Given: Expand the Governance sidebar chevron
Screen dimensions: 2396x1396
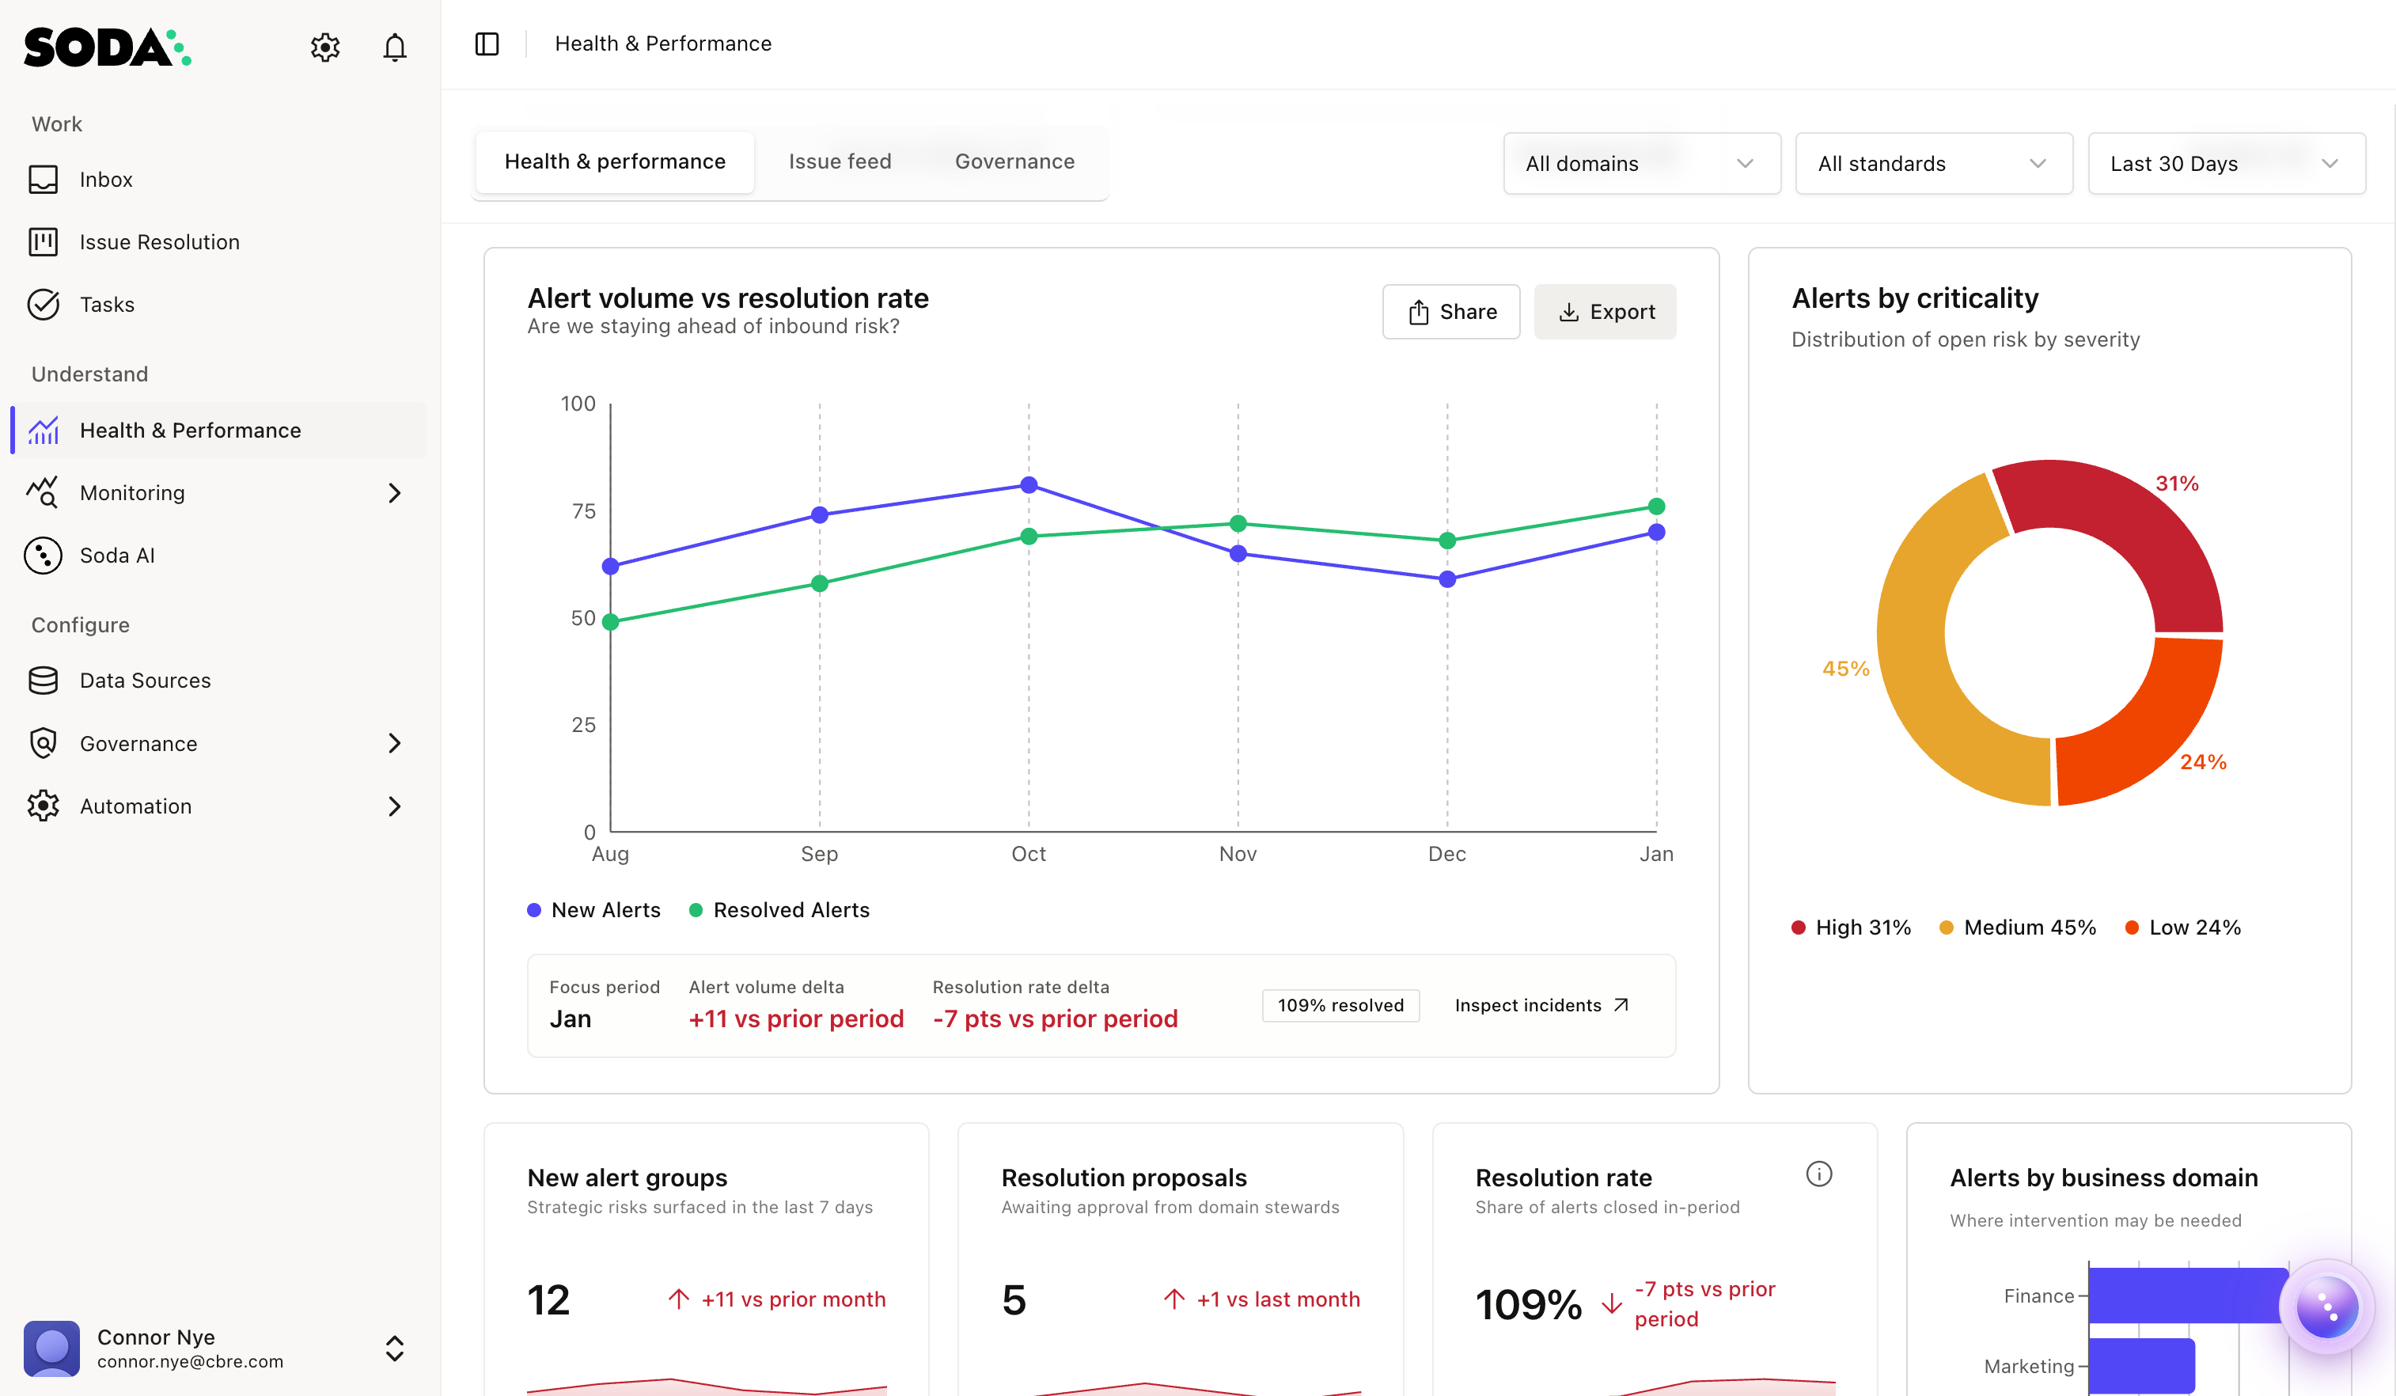Looking at the screenshot, I should (395, 742).
